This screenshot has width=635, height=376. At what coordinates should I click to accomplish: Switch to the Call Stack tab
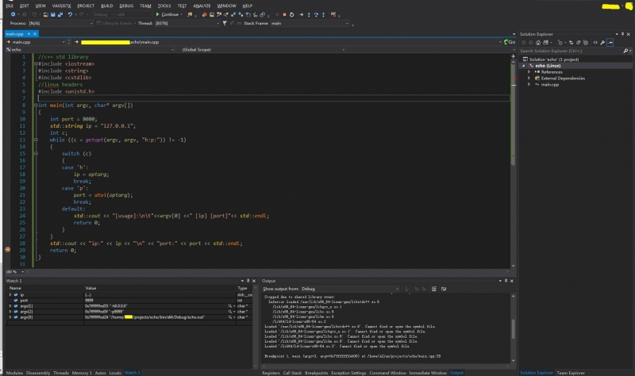click(292, 373)
